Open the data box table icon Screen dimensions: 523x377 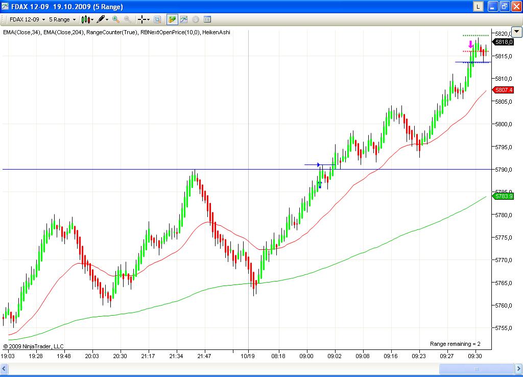click(207, 19)
